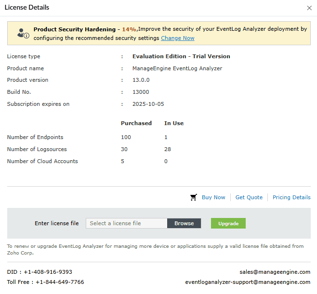Click the eventloganalyzer-support@manageengine.com email
317x294 pixels.
248,282
